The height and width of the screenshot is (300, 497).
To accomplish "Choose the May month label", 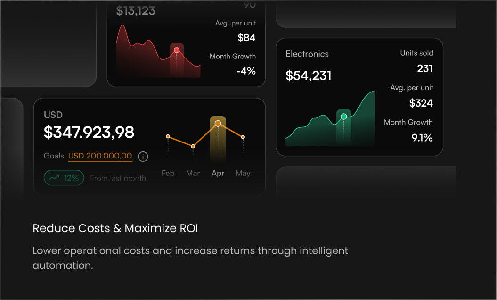I will click(243, 173).
